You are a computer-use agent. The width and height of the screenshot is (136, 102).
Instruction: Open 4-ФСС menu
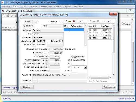point(24,7)
